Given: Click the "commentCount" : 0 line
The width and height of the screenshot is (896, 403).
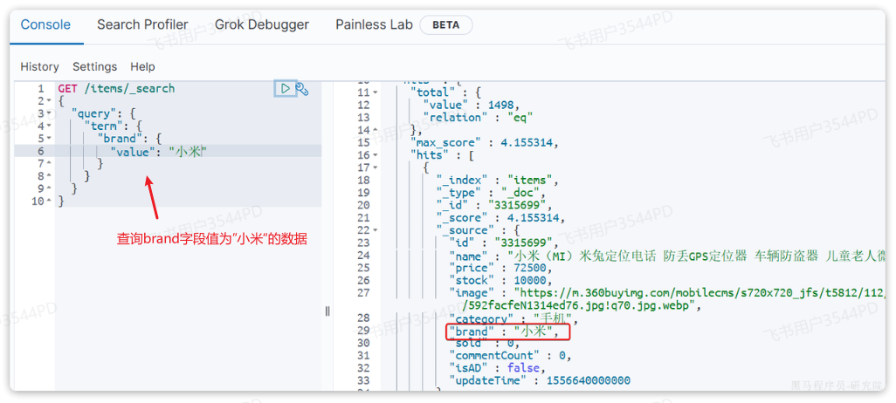Looking at the screenshot, I should [x=510, y=356].
